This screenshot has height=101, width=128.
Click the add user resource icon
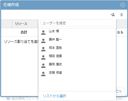[x=113, y=15]
